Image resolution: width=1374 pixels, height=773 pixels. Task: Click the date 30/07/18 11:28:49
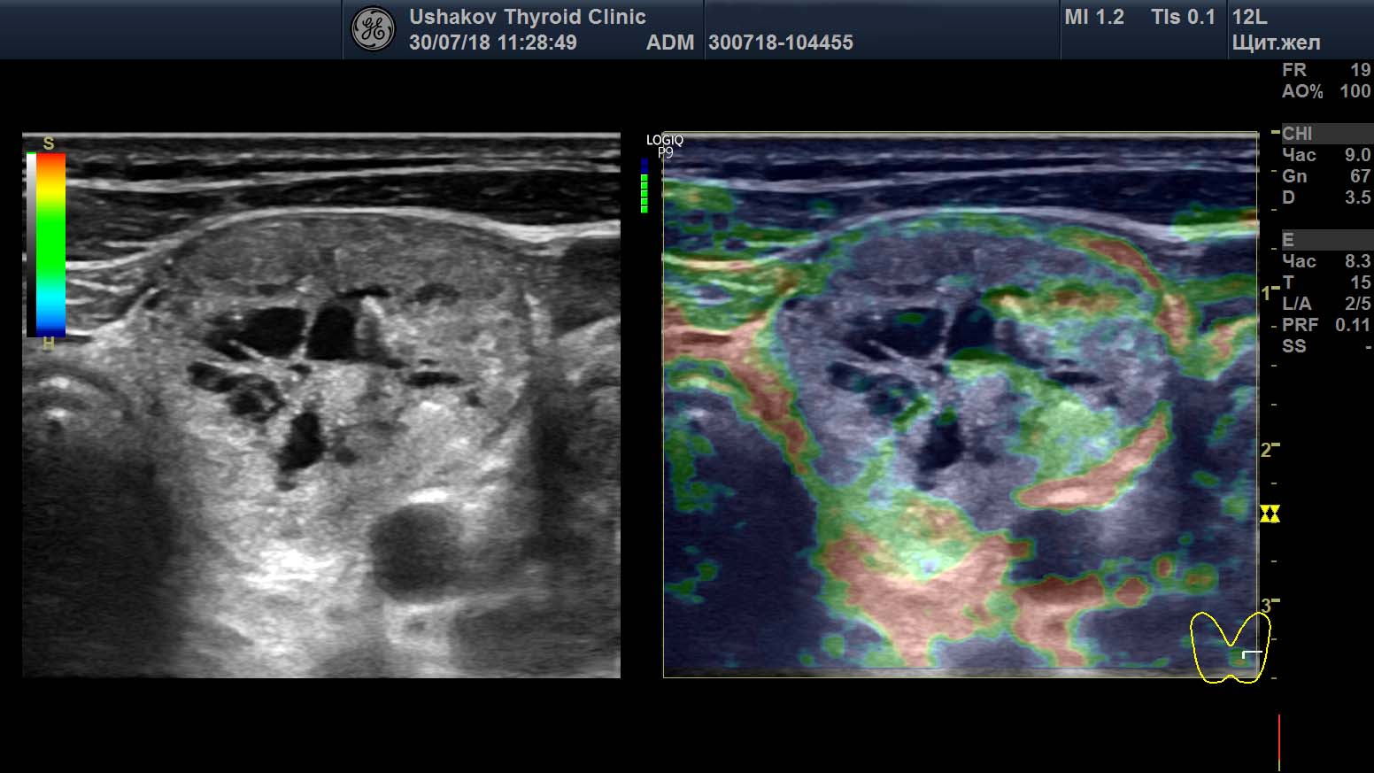click(x=492, y=43)
